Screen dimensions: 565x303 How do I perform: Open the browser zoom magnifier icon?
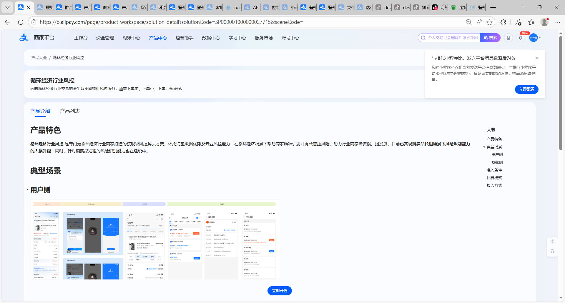coord(468,22)
